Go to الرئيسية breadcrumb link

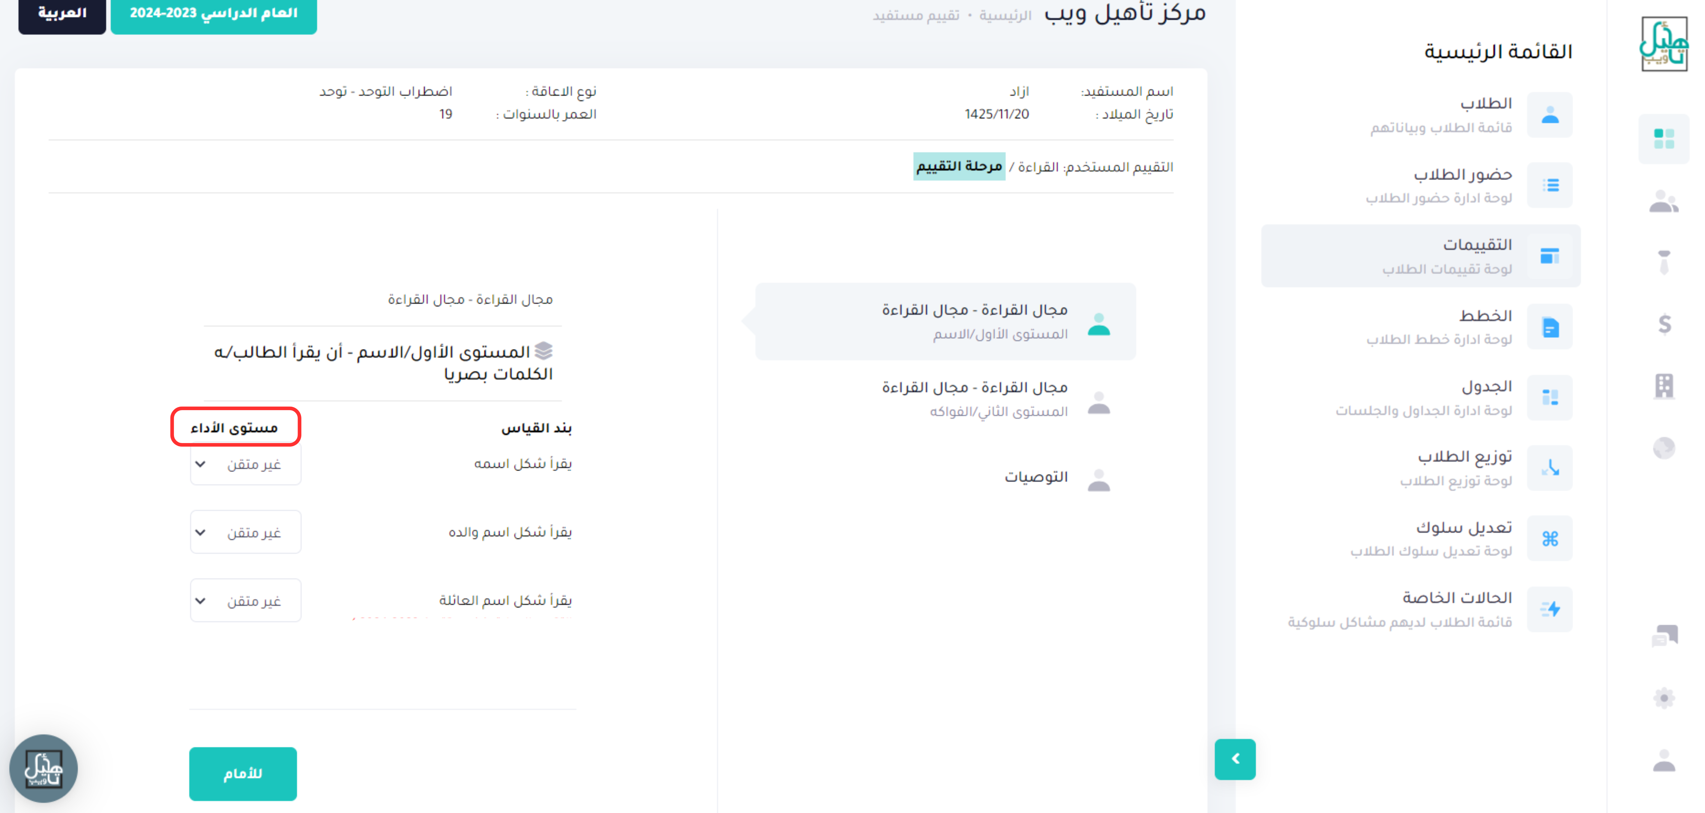[x=1006, y=15]
